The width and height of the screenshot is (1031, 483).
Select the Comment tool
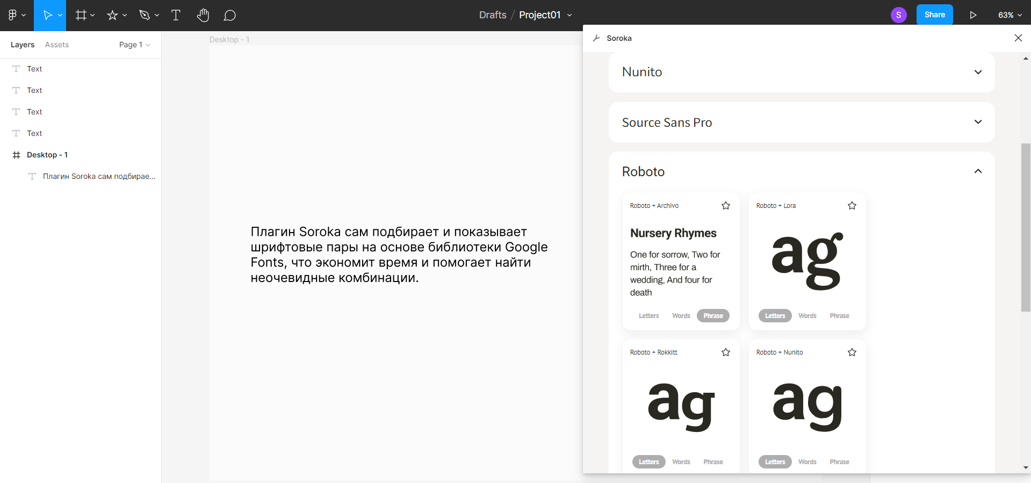[x=230, y=15]
